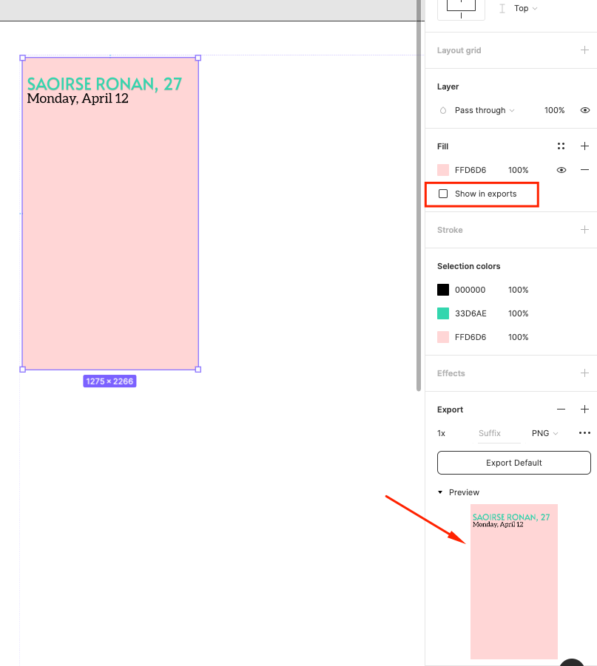
Task: Click the Selection colors heading
Action: [x=468, y=266]
